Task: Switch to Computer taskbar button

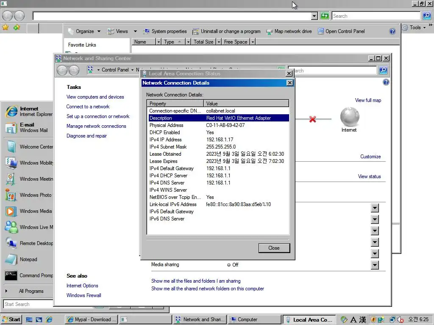Action: coord(255,319)
